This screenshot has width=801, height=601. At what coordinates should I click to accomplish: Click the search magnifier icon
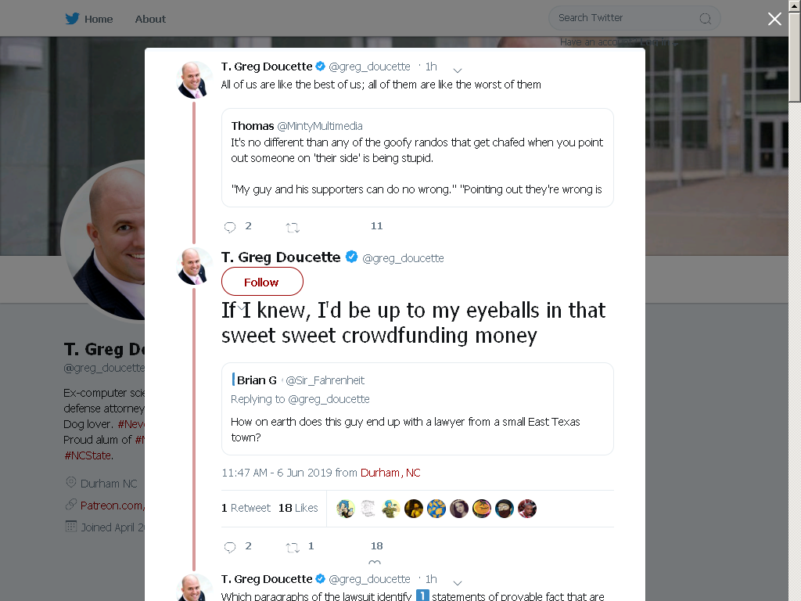[705, 19]
